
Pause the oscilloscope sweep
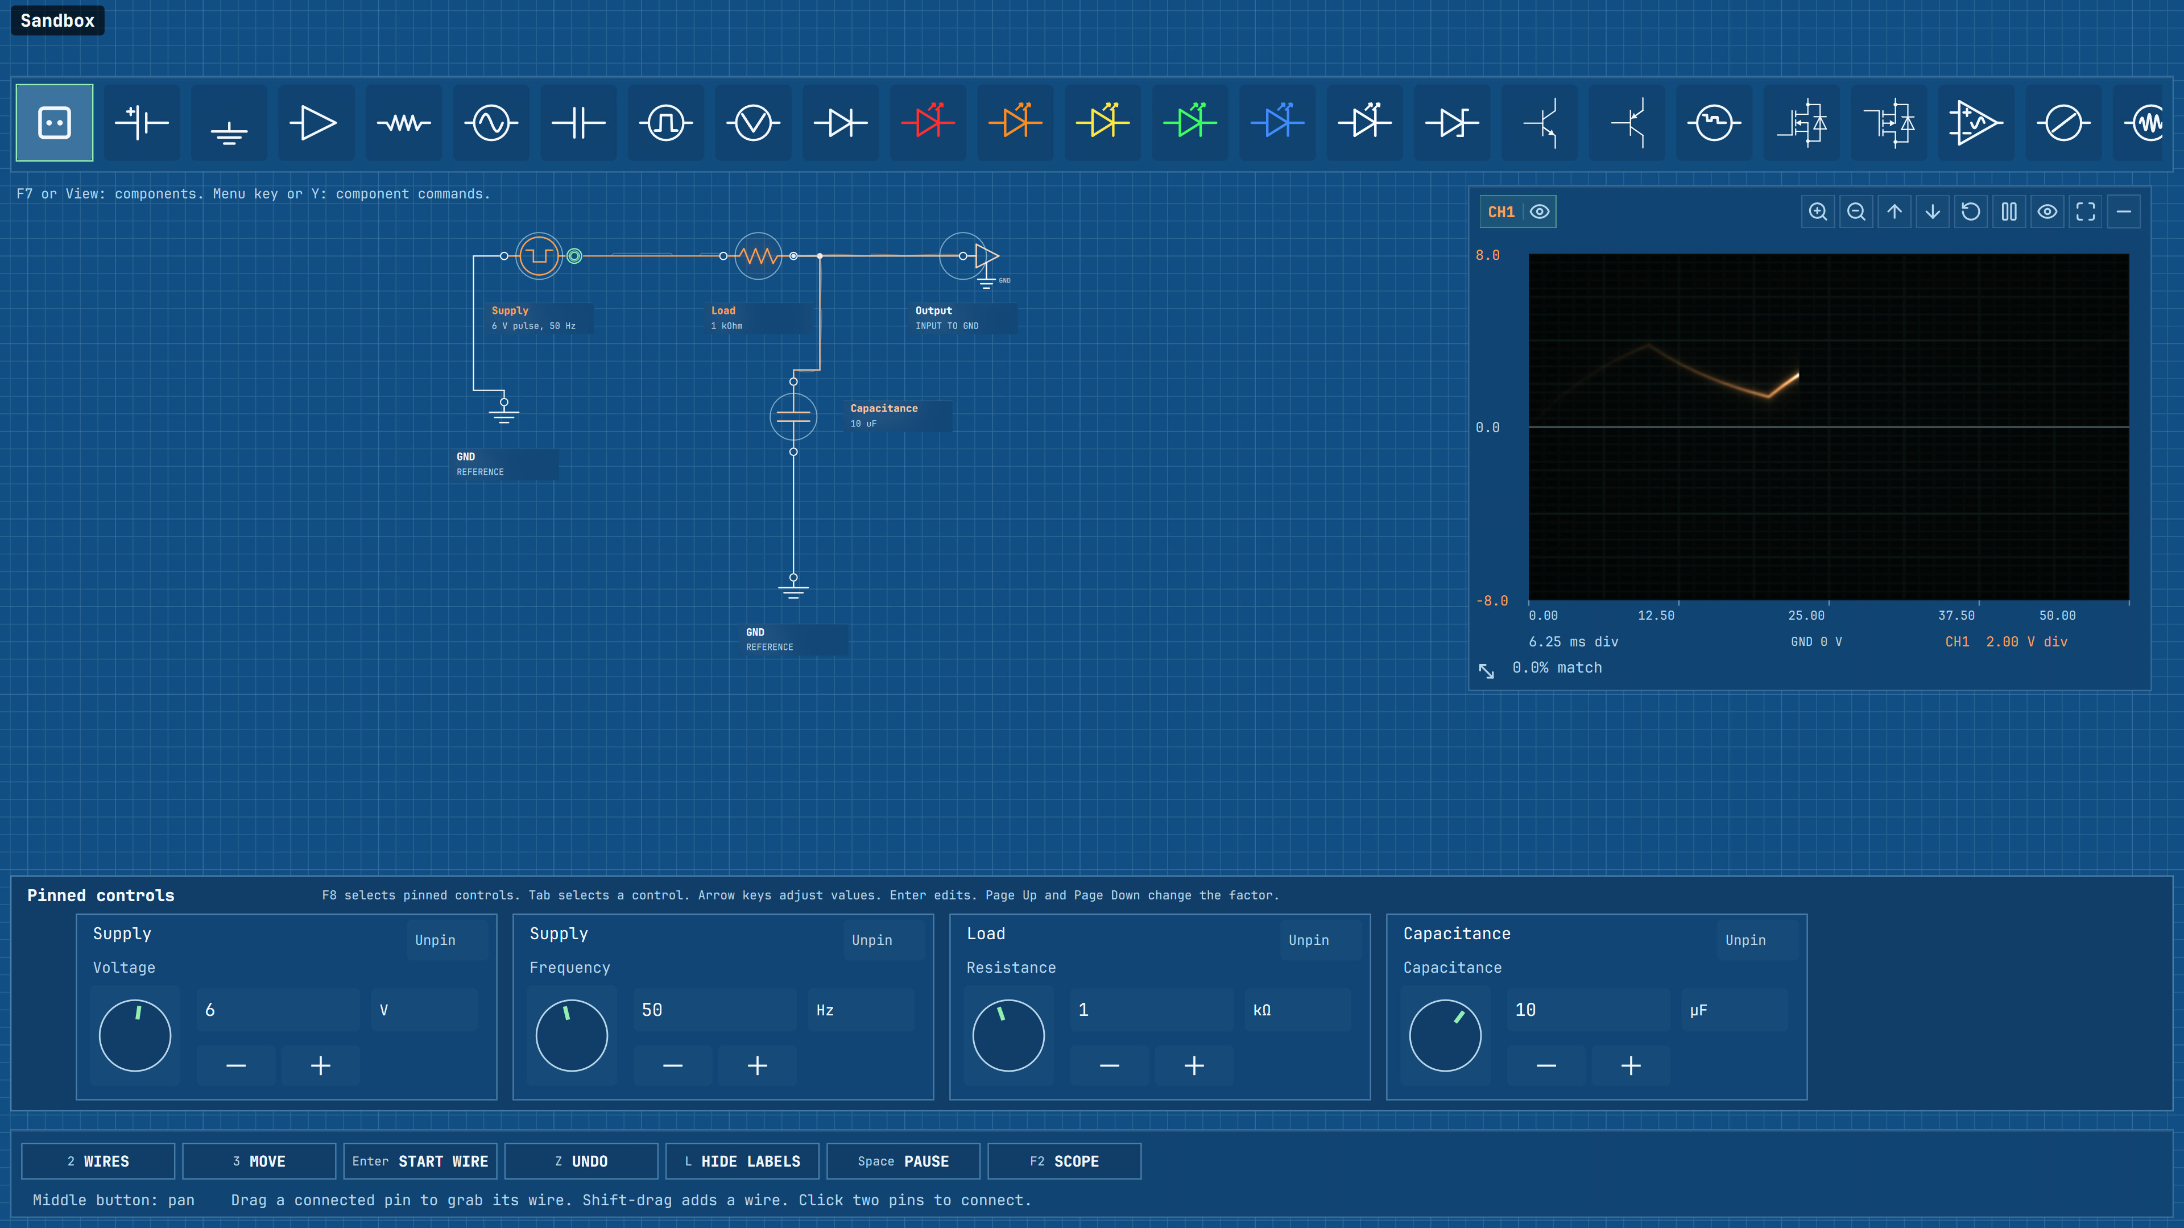pos(2008,212)
